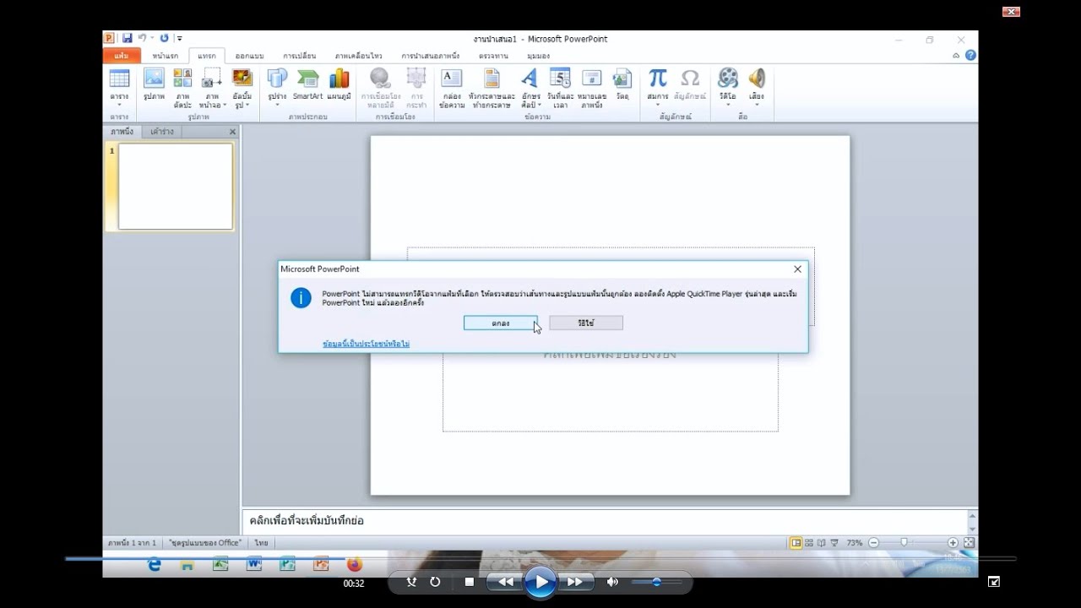The height and width of the screenshot is (608, 1081).
Task: Mute the media player audio
Action: [613, 582]
